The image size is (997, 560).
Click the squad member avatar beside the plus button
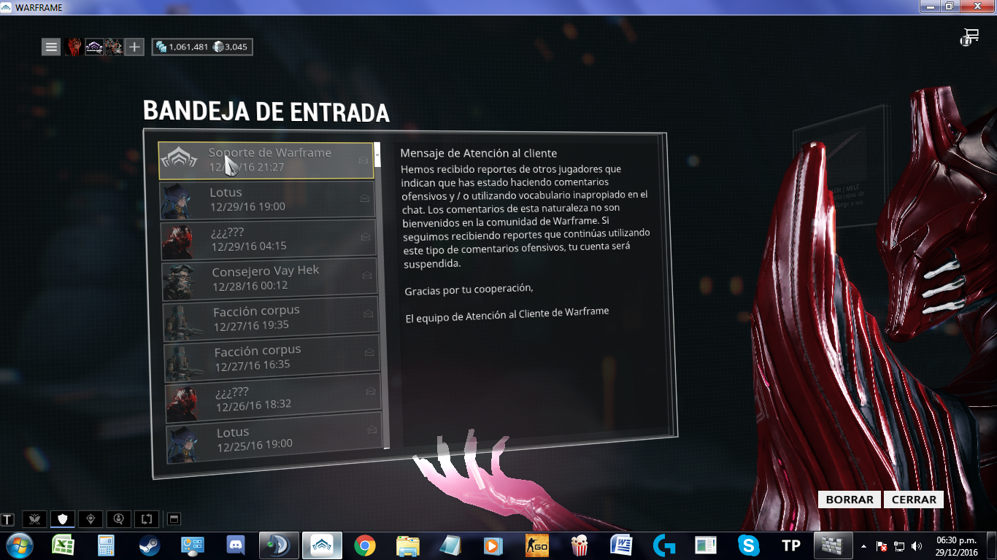point(114,47)
